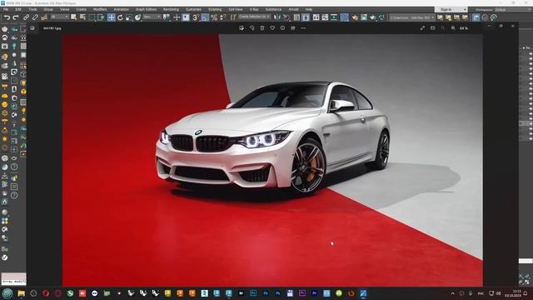The image size is (533, 300).
Task: Select the Unlink Selection tool
Action: [x=35, y=17]
